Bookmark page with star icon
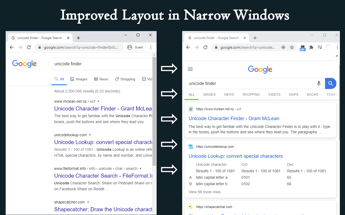The image size is (345, 215). pyautogui.click(x=292, y=47)
